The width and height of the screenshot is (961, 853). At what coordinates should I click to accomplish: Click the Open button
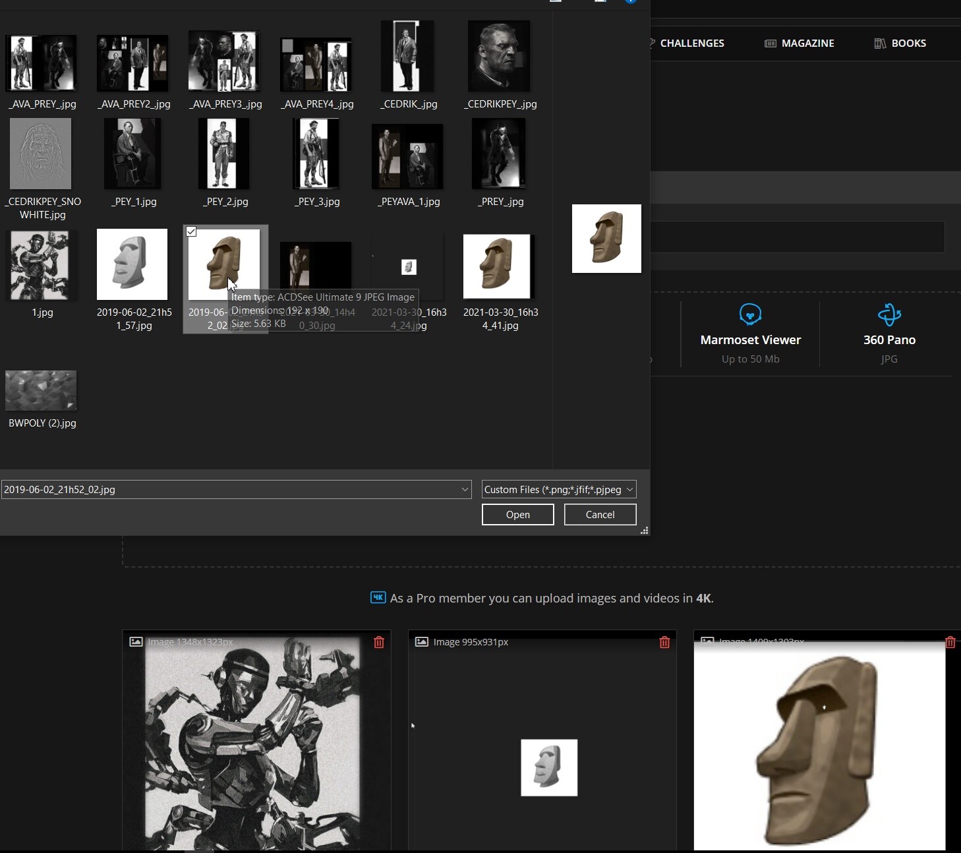point(518,515)
